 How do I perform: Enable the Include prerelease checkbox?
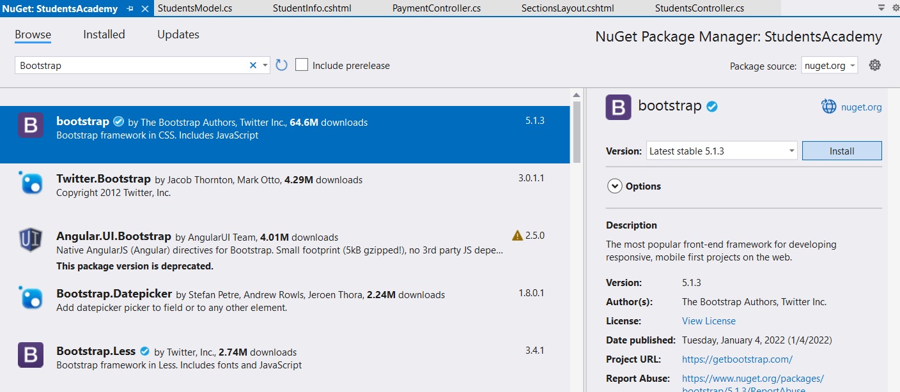pos(302,65)
